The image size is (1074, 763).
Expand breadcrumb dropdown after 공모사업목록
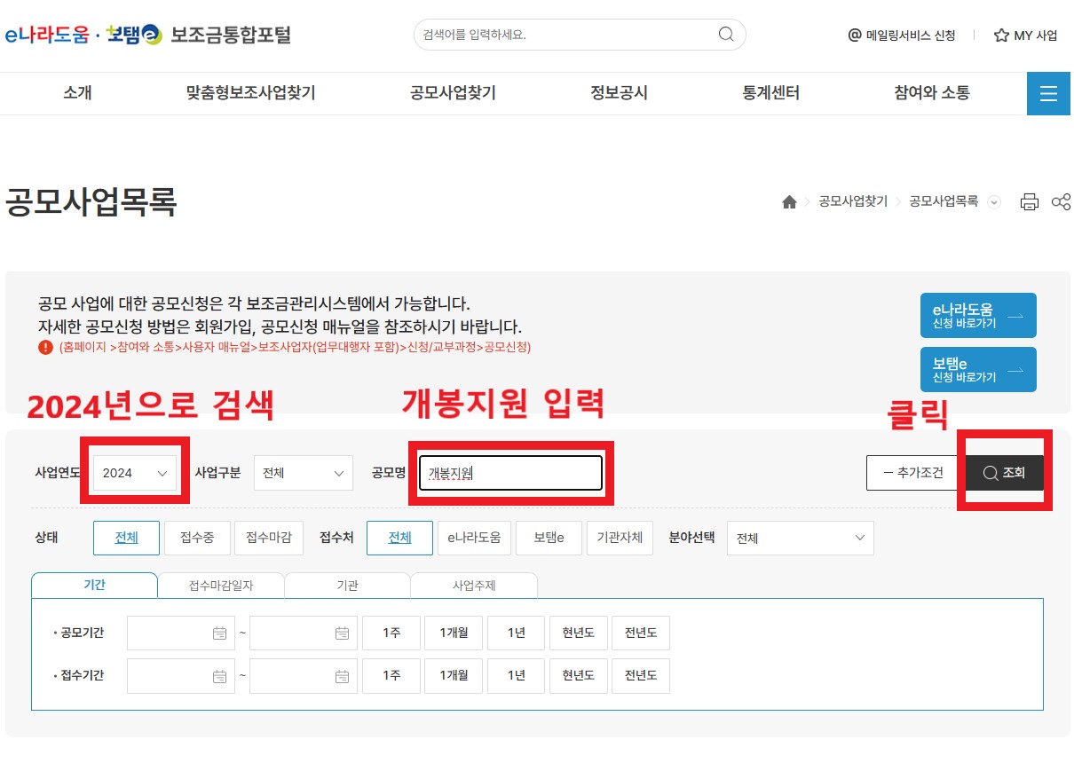(x=994, y=202)
